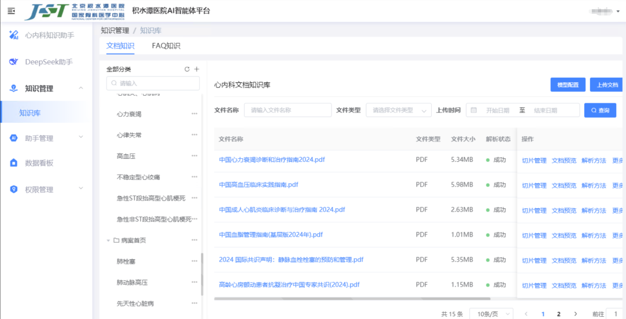Open the 文件类型 dropdown
Screen dimensions: 626x319
point(398,110)
